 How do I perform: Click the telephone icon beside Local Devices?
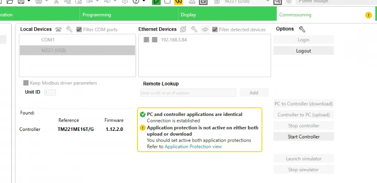click(x=58, y=30)
